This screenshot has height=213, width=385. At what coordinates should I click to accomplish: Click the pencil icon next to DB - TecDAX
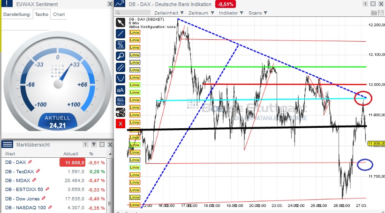pos(38,171)
